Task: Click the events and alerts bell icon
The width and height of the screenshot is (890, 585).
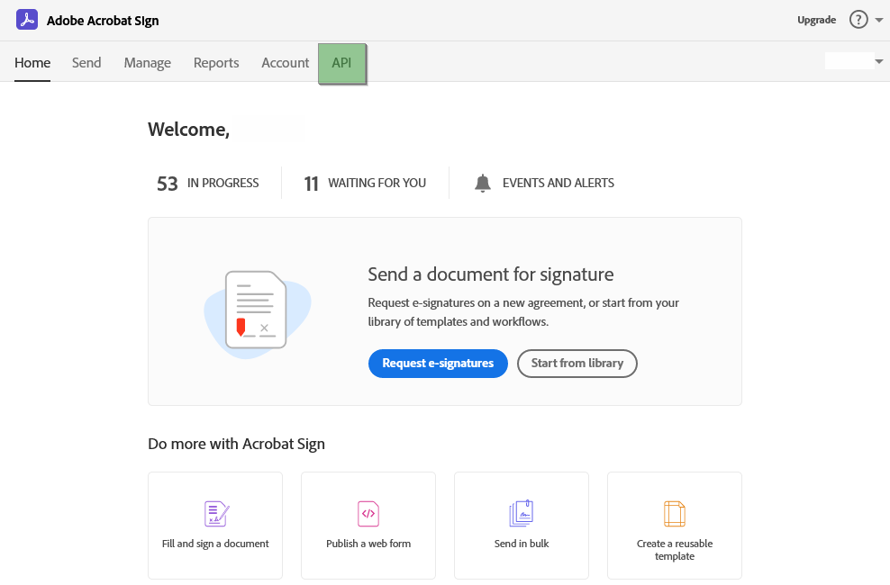Action: click(x=483, y=183)
